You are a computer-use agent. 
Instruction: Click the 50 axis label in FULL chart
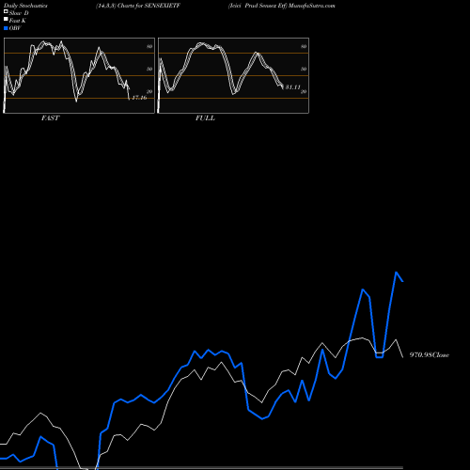point(304,70)
